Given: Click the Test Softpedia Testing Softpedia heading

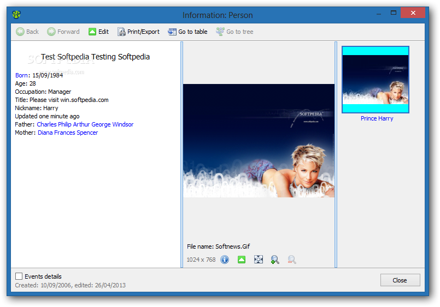Looking at the screenshot, I should [96, 57].
